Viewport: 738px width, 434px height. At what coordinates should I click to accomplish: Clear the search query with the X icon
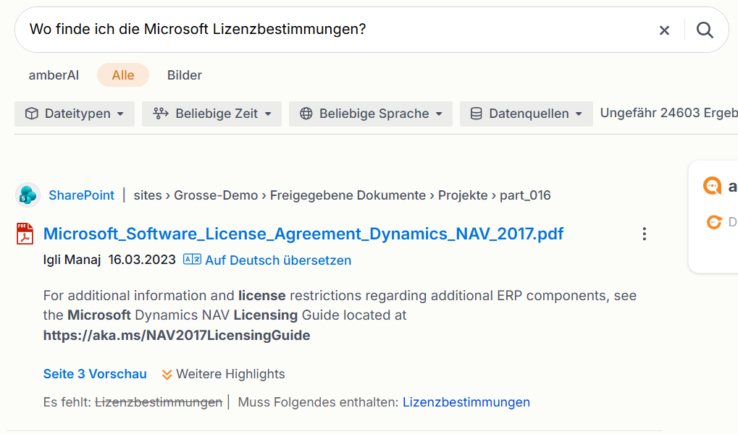pyautogui.click(x=664, y=30)
